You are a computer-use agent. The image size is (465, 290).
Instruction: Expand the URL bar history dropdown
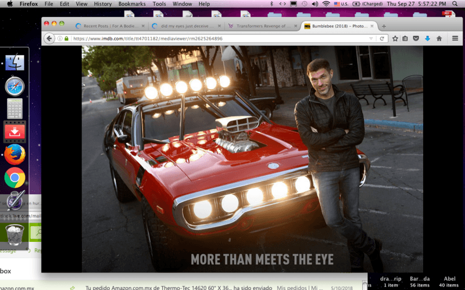point(371,38)
